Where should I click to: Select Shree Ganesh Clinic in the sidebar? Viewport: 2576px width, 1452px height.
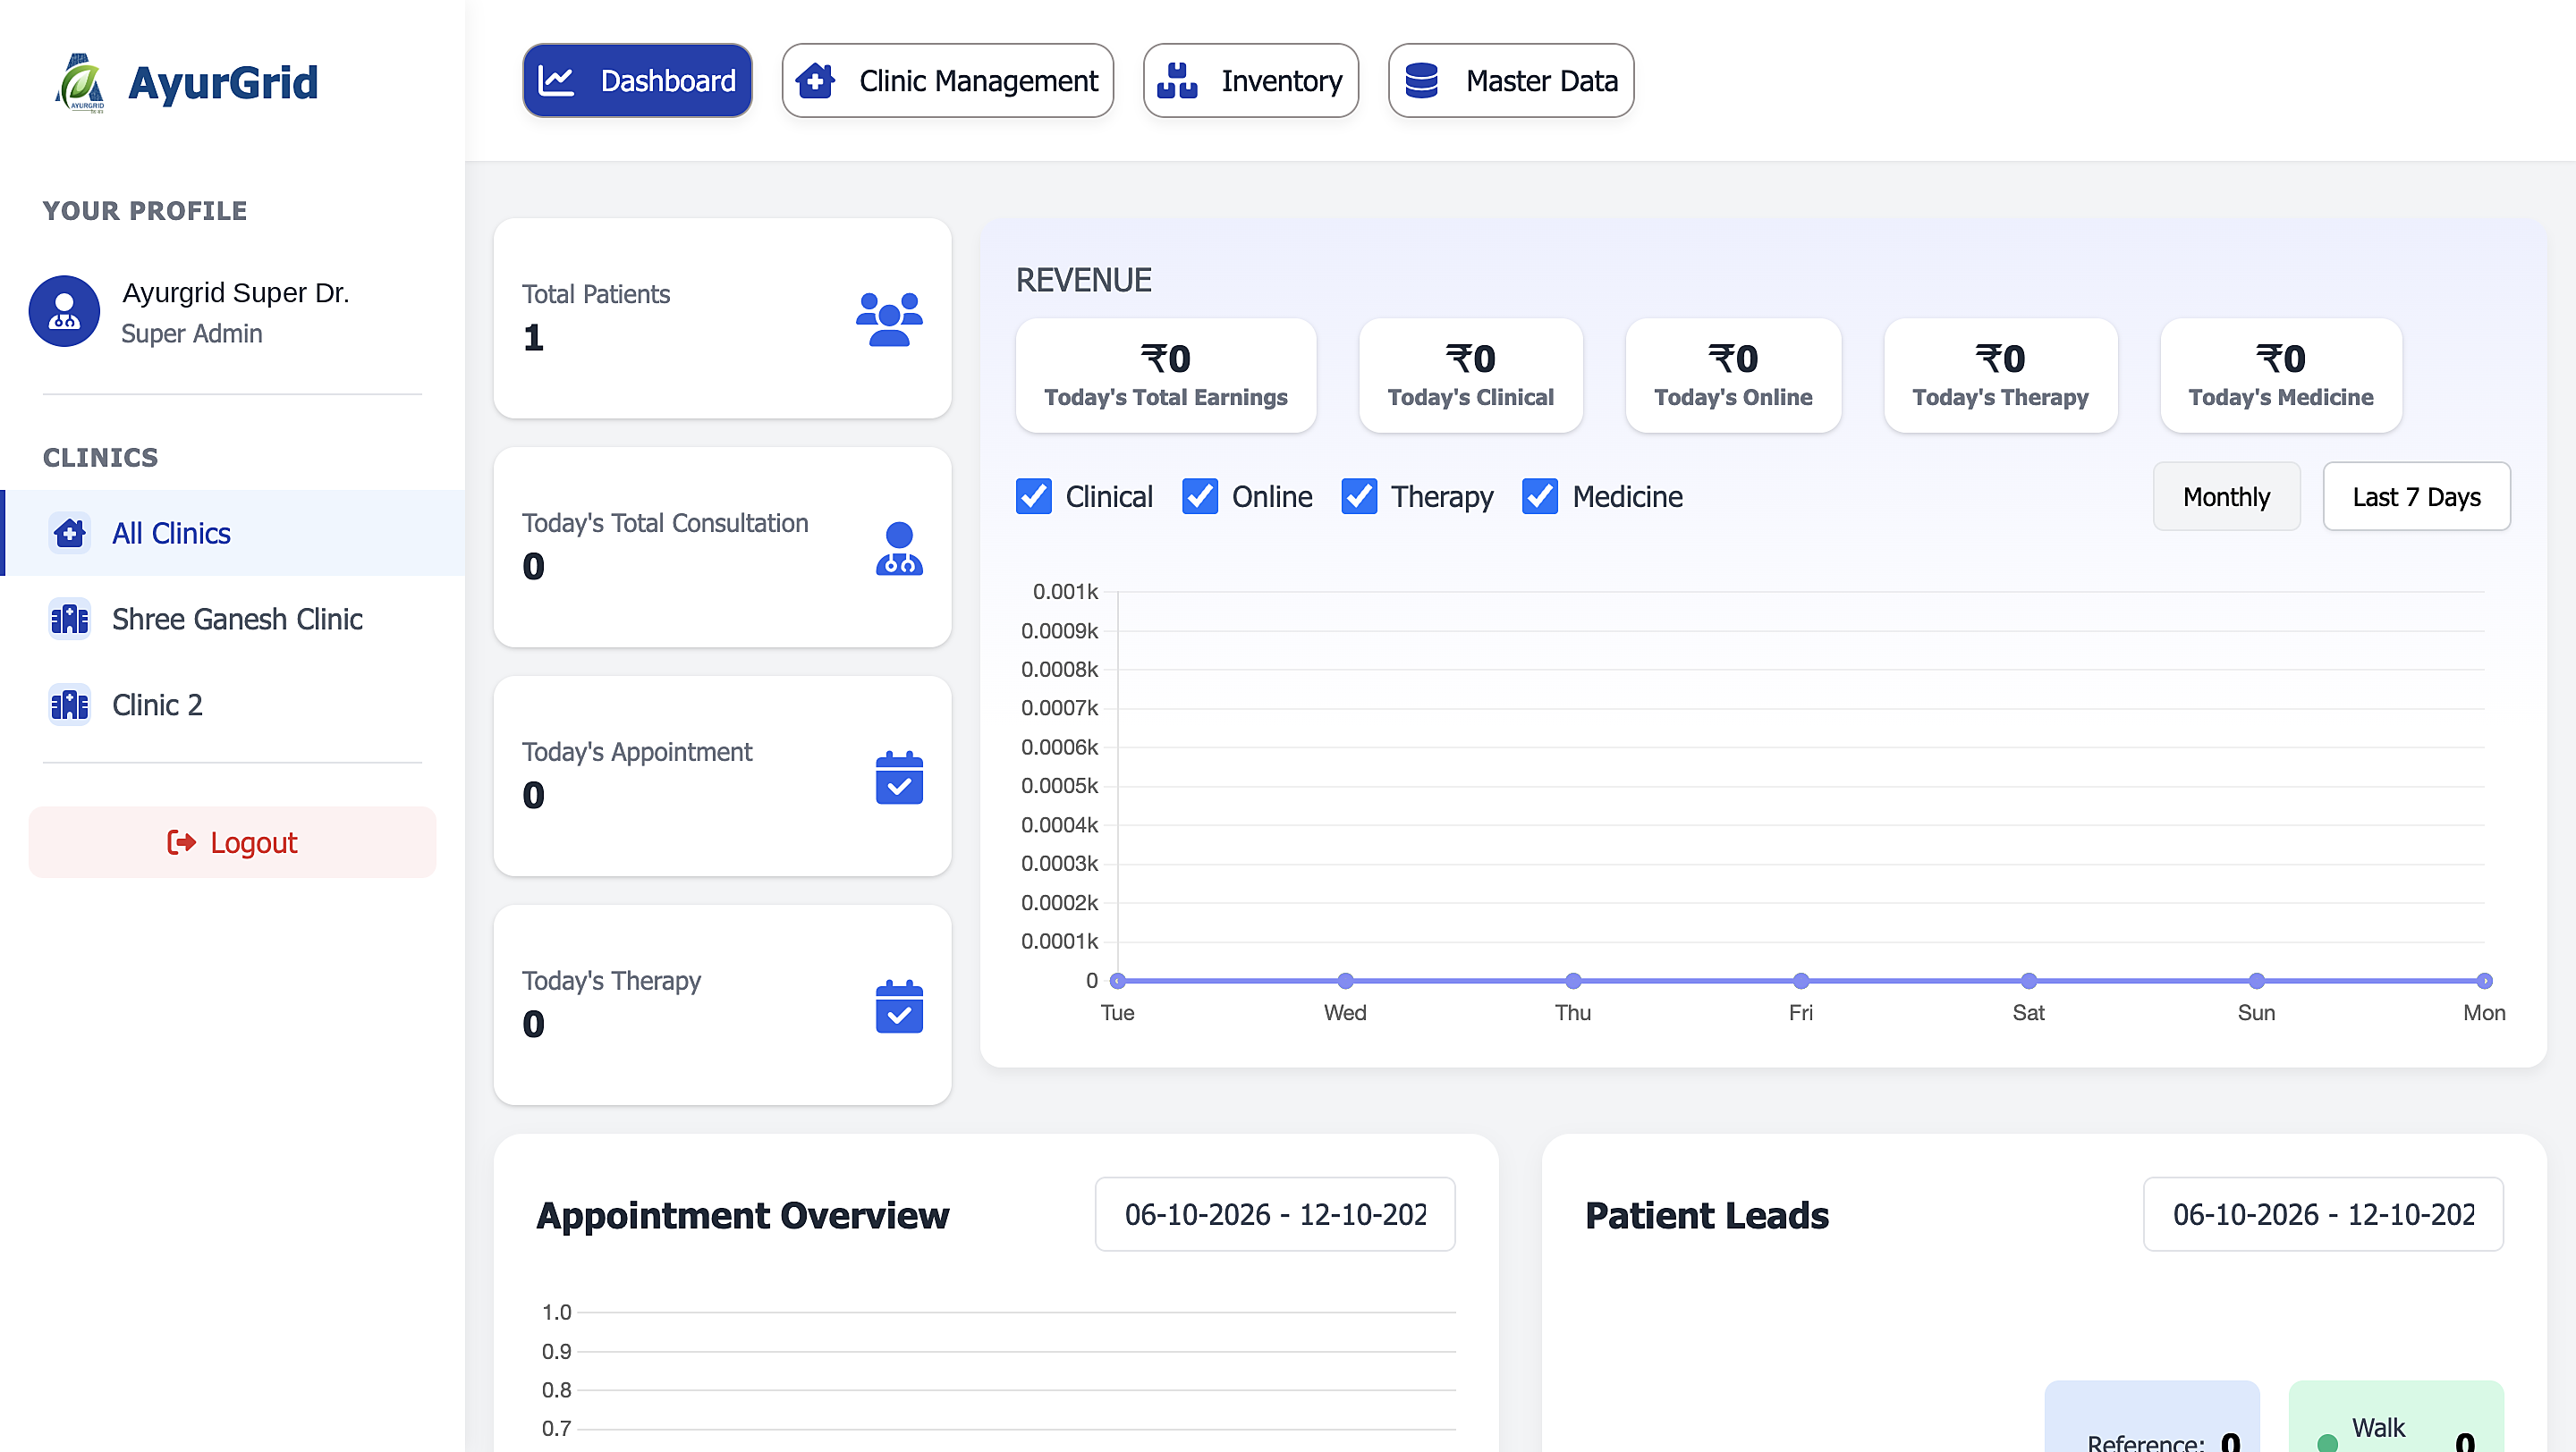[x=232, y=619]
